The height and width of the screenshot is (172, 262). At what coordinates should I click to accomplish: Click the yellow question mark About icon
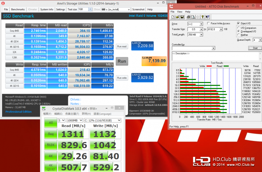[x=203, y=17]
